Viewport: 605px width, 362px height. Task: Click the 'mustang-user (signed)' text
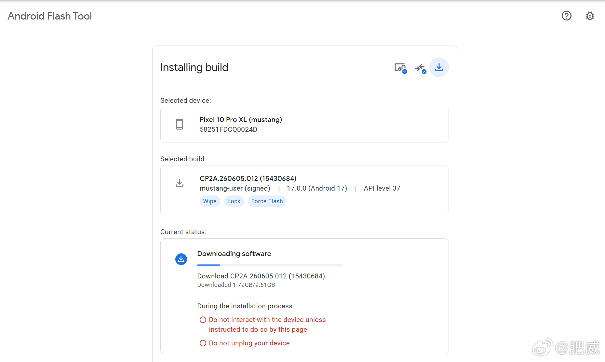click(x=235, y=188)
